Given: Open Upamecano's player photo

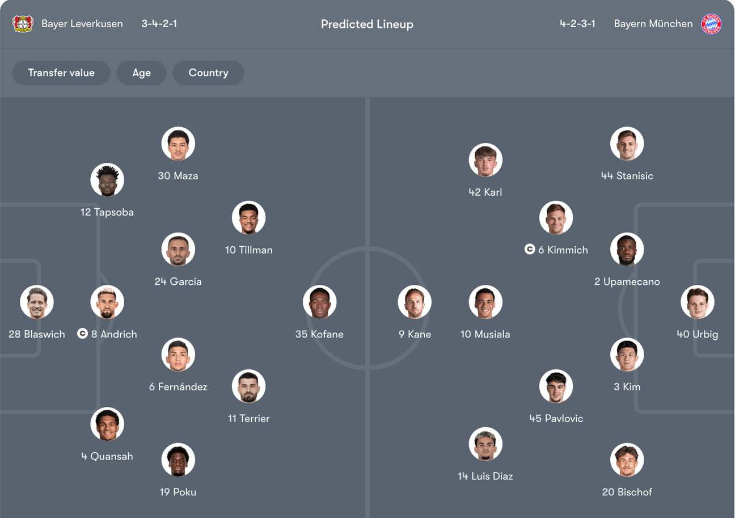Looking at the screenshot, I should 627,249.
